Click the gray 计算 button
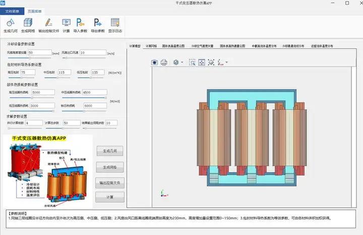This screenshot has width=363, height=235. pyautogui.click(x=110, y=197)
